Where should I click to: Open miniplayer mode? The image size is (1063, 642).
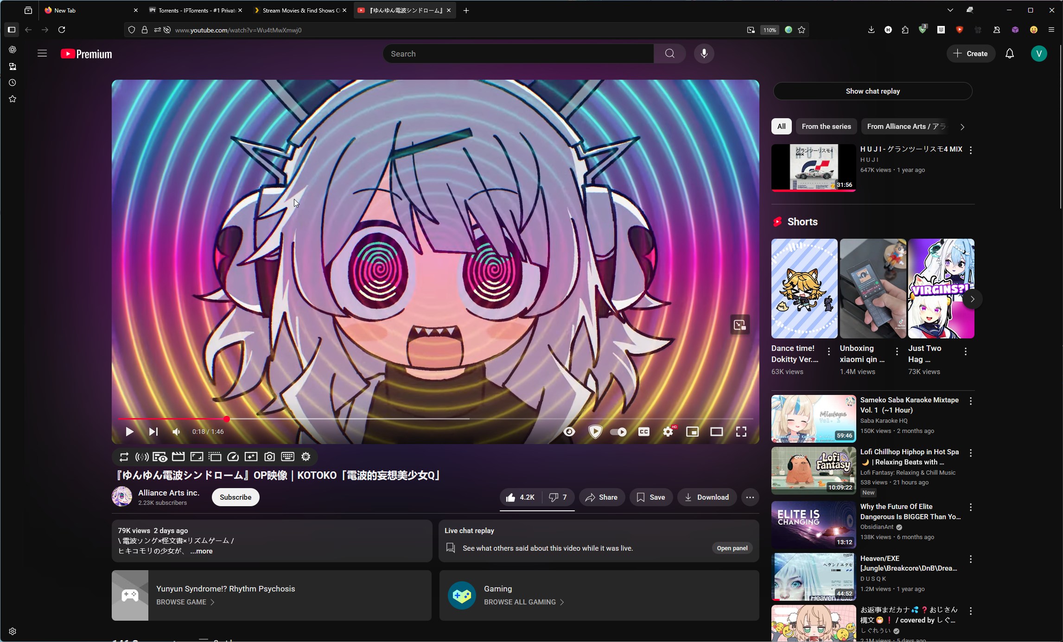[x=692, y=432]
